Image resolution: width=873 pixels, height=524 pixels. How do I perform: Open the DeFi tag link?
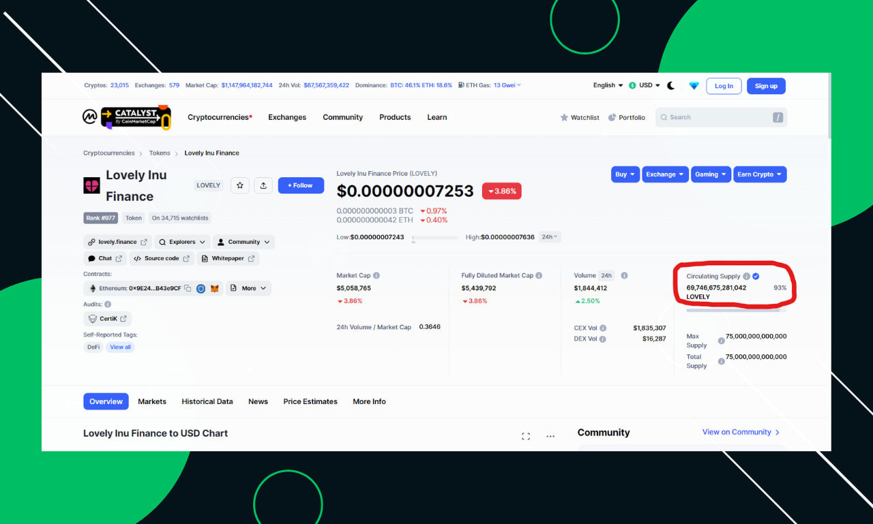point(93,347)
